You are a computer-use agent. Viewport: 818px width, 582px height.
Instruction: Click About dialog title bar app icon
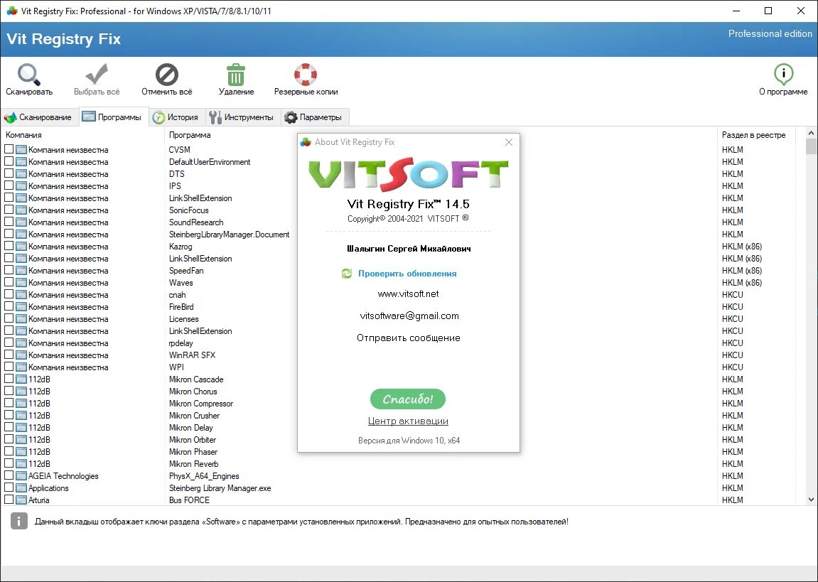tap(306, 142)
